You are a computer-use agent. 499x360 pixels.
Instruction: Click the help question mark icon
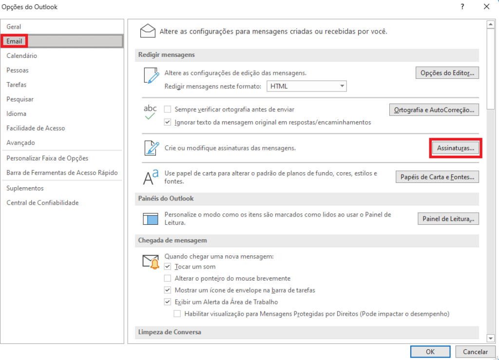pyautogui.click(x=462, y=7)
